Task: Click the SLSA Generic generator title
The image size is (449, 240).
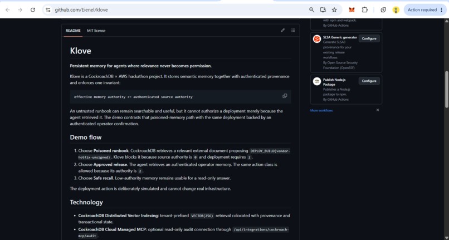Action: tap(340, 37)
